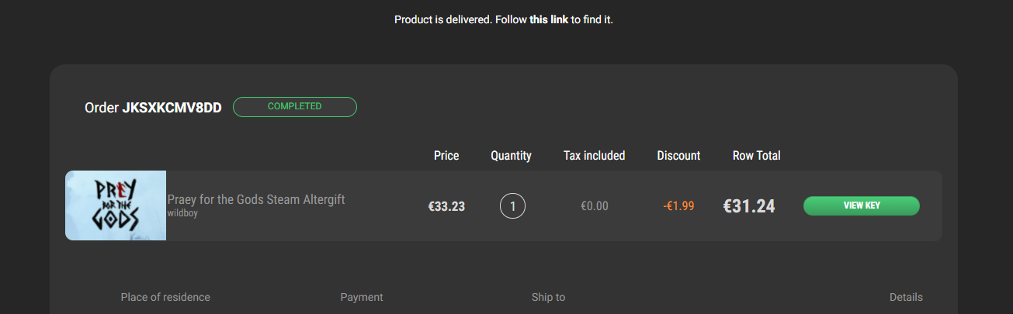
Task: Click the Row Total column header
Action: (757, 156)
